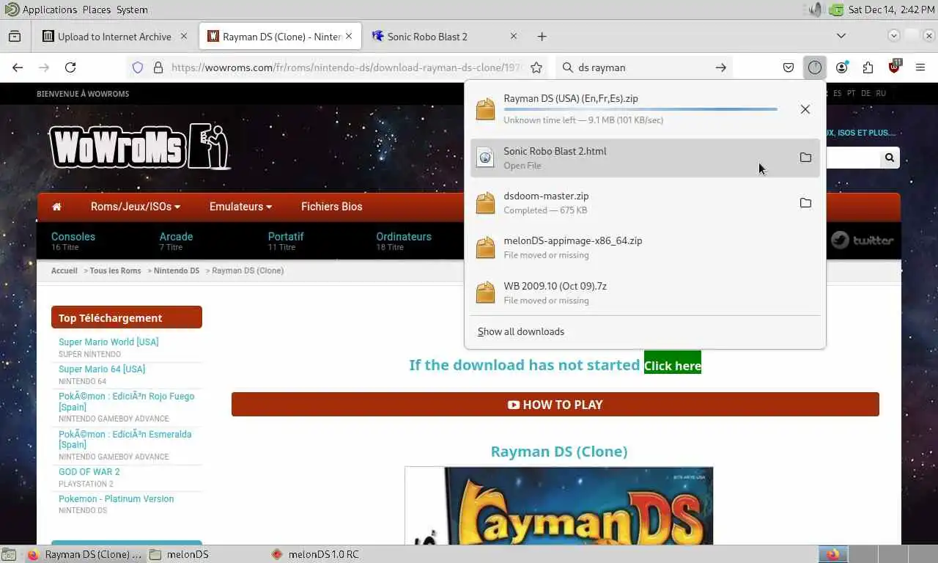Open the Firefox downloads panel button
Image resolution: width=938 pixels, height=563 pixels.
pyautogui.click(x=815, y=67)
